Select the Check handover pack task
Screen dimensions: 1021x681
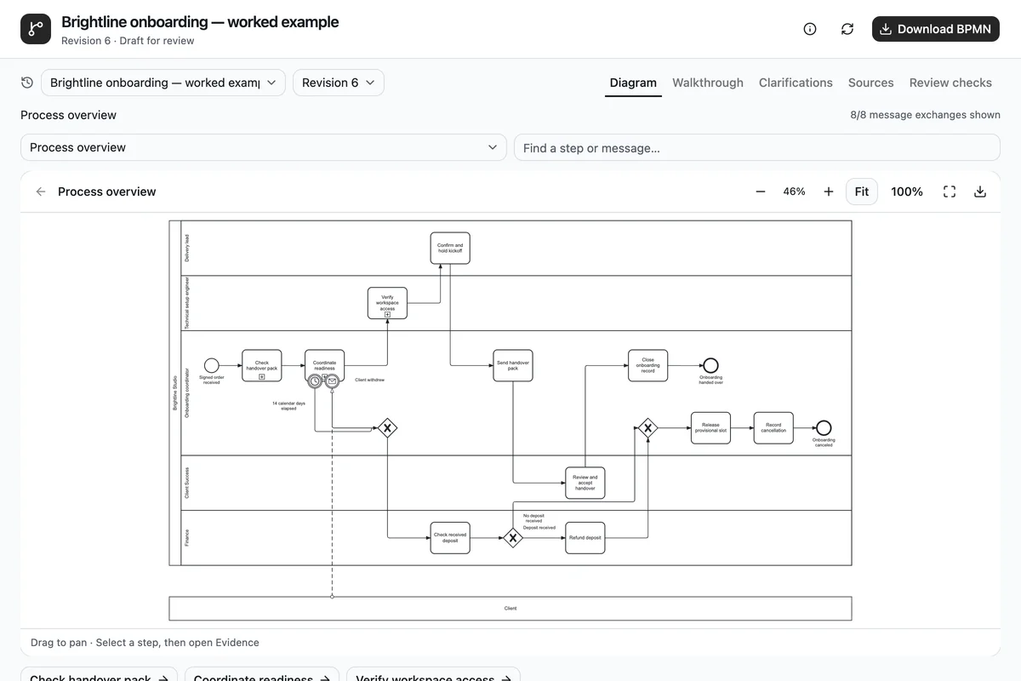[x=262, y=365]
